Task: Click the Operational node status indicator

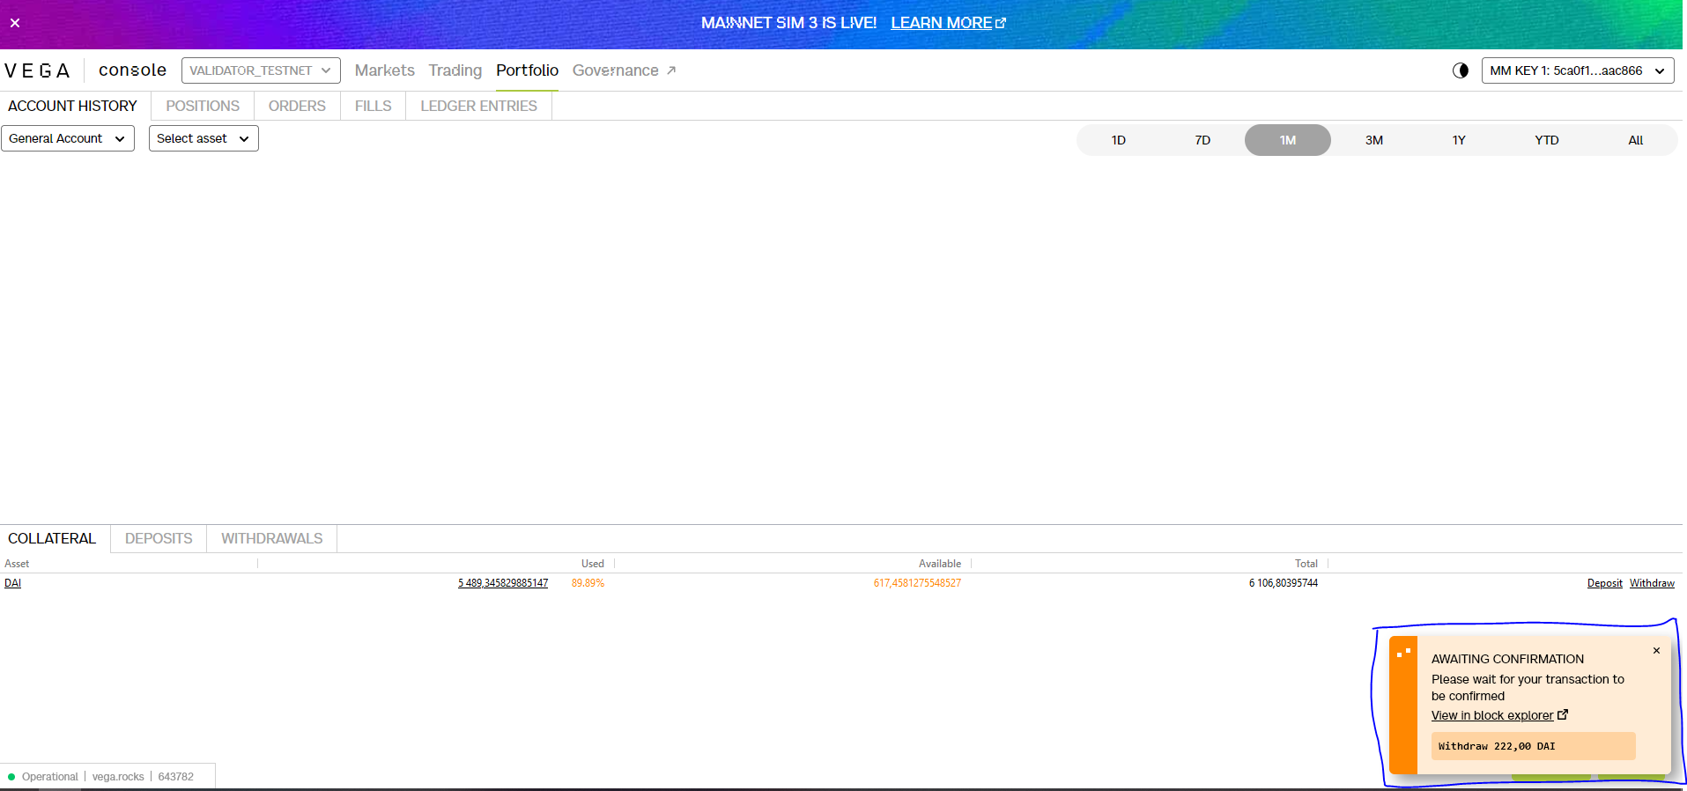Action: coord(42,777)
